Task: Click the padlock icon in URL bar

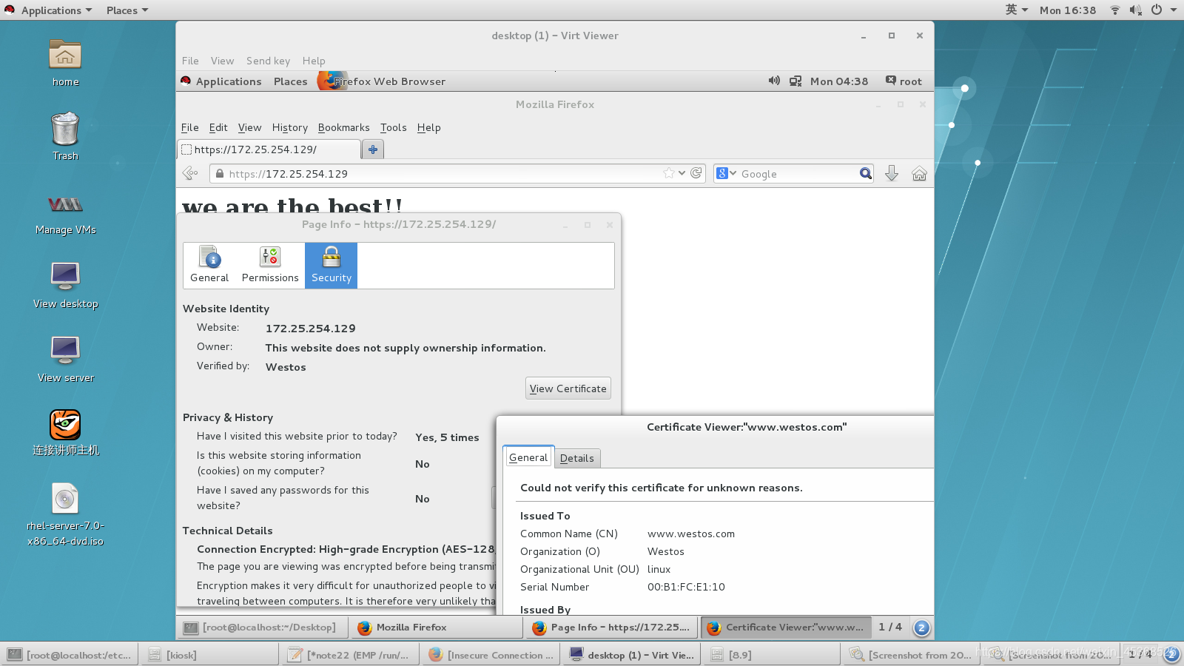Action: click(220, 173)
